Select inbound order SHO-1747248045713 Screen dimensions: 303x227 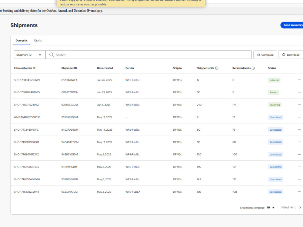(26, 129)
